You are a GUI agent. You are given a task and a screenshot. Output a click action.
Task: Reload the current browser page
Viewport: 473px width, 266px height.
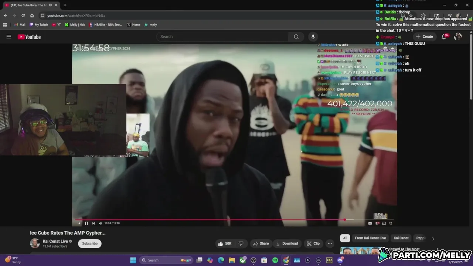23,16
